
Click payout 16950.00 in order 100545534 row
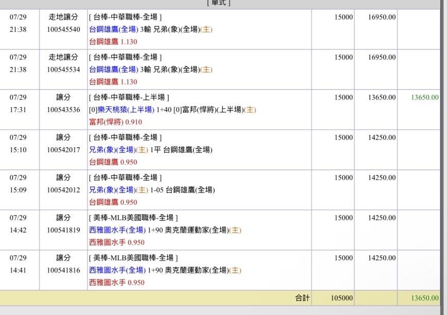click(382, 57)
